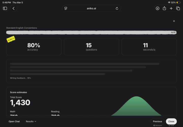Open a new tab with plus icon
The image size is (183, 127).
[x=171, y=8]
